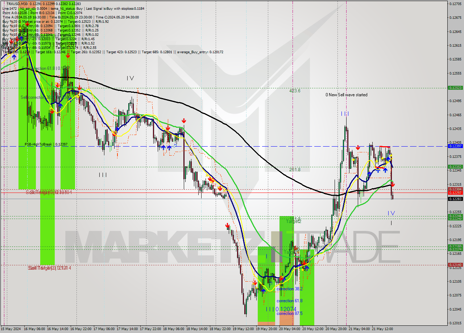The width and height of the screenshot is (464, 333).
Task: Click the 0 New Sell wave started annotation
Action: coord(346,94)
